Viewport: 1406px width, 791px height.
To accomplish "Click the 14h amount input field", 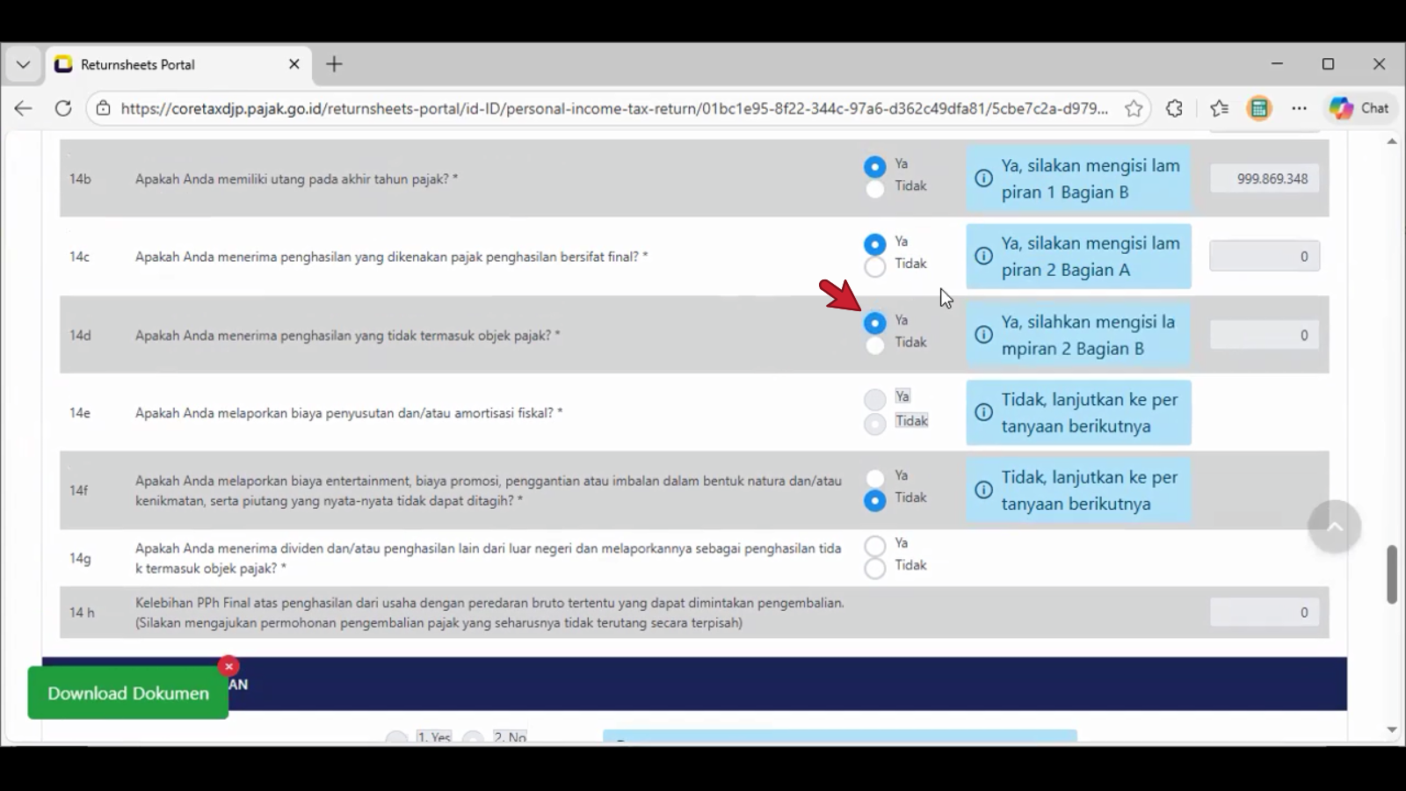I will click(x=1264, y=613).
